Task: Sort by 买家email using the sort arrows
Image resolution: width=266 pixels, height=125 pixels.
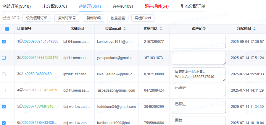Action: (125, 29)
